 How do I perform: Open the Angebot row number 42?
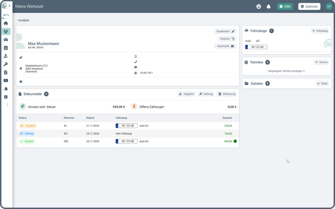[65, 126]
